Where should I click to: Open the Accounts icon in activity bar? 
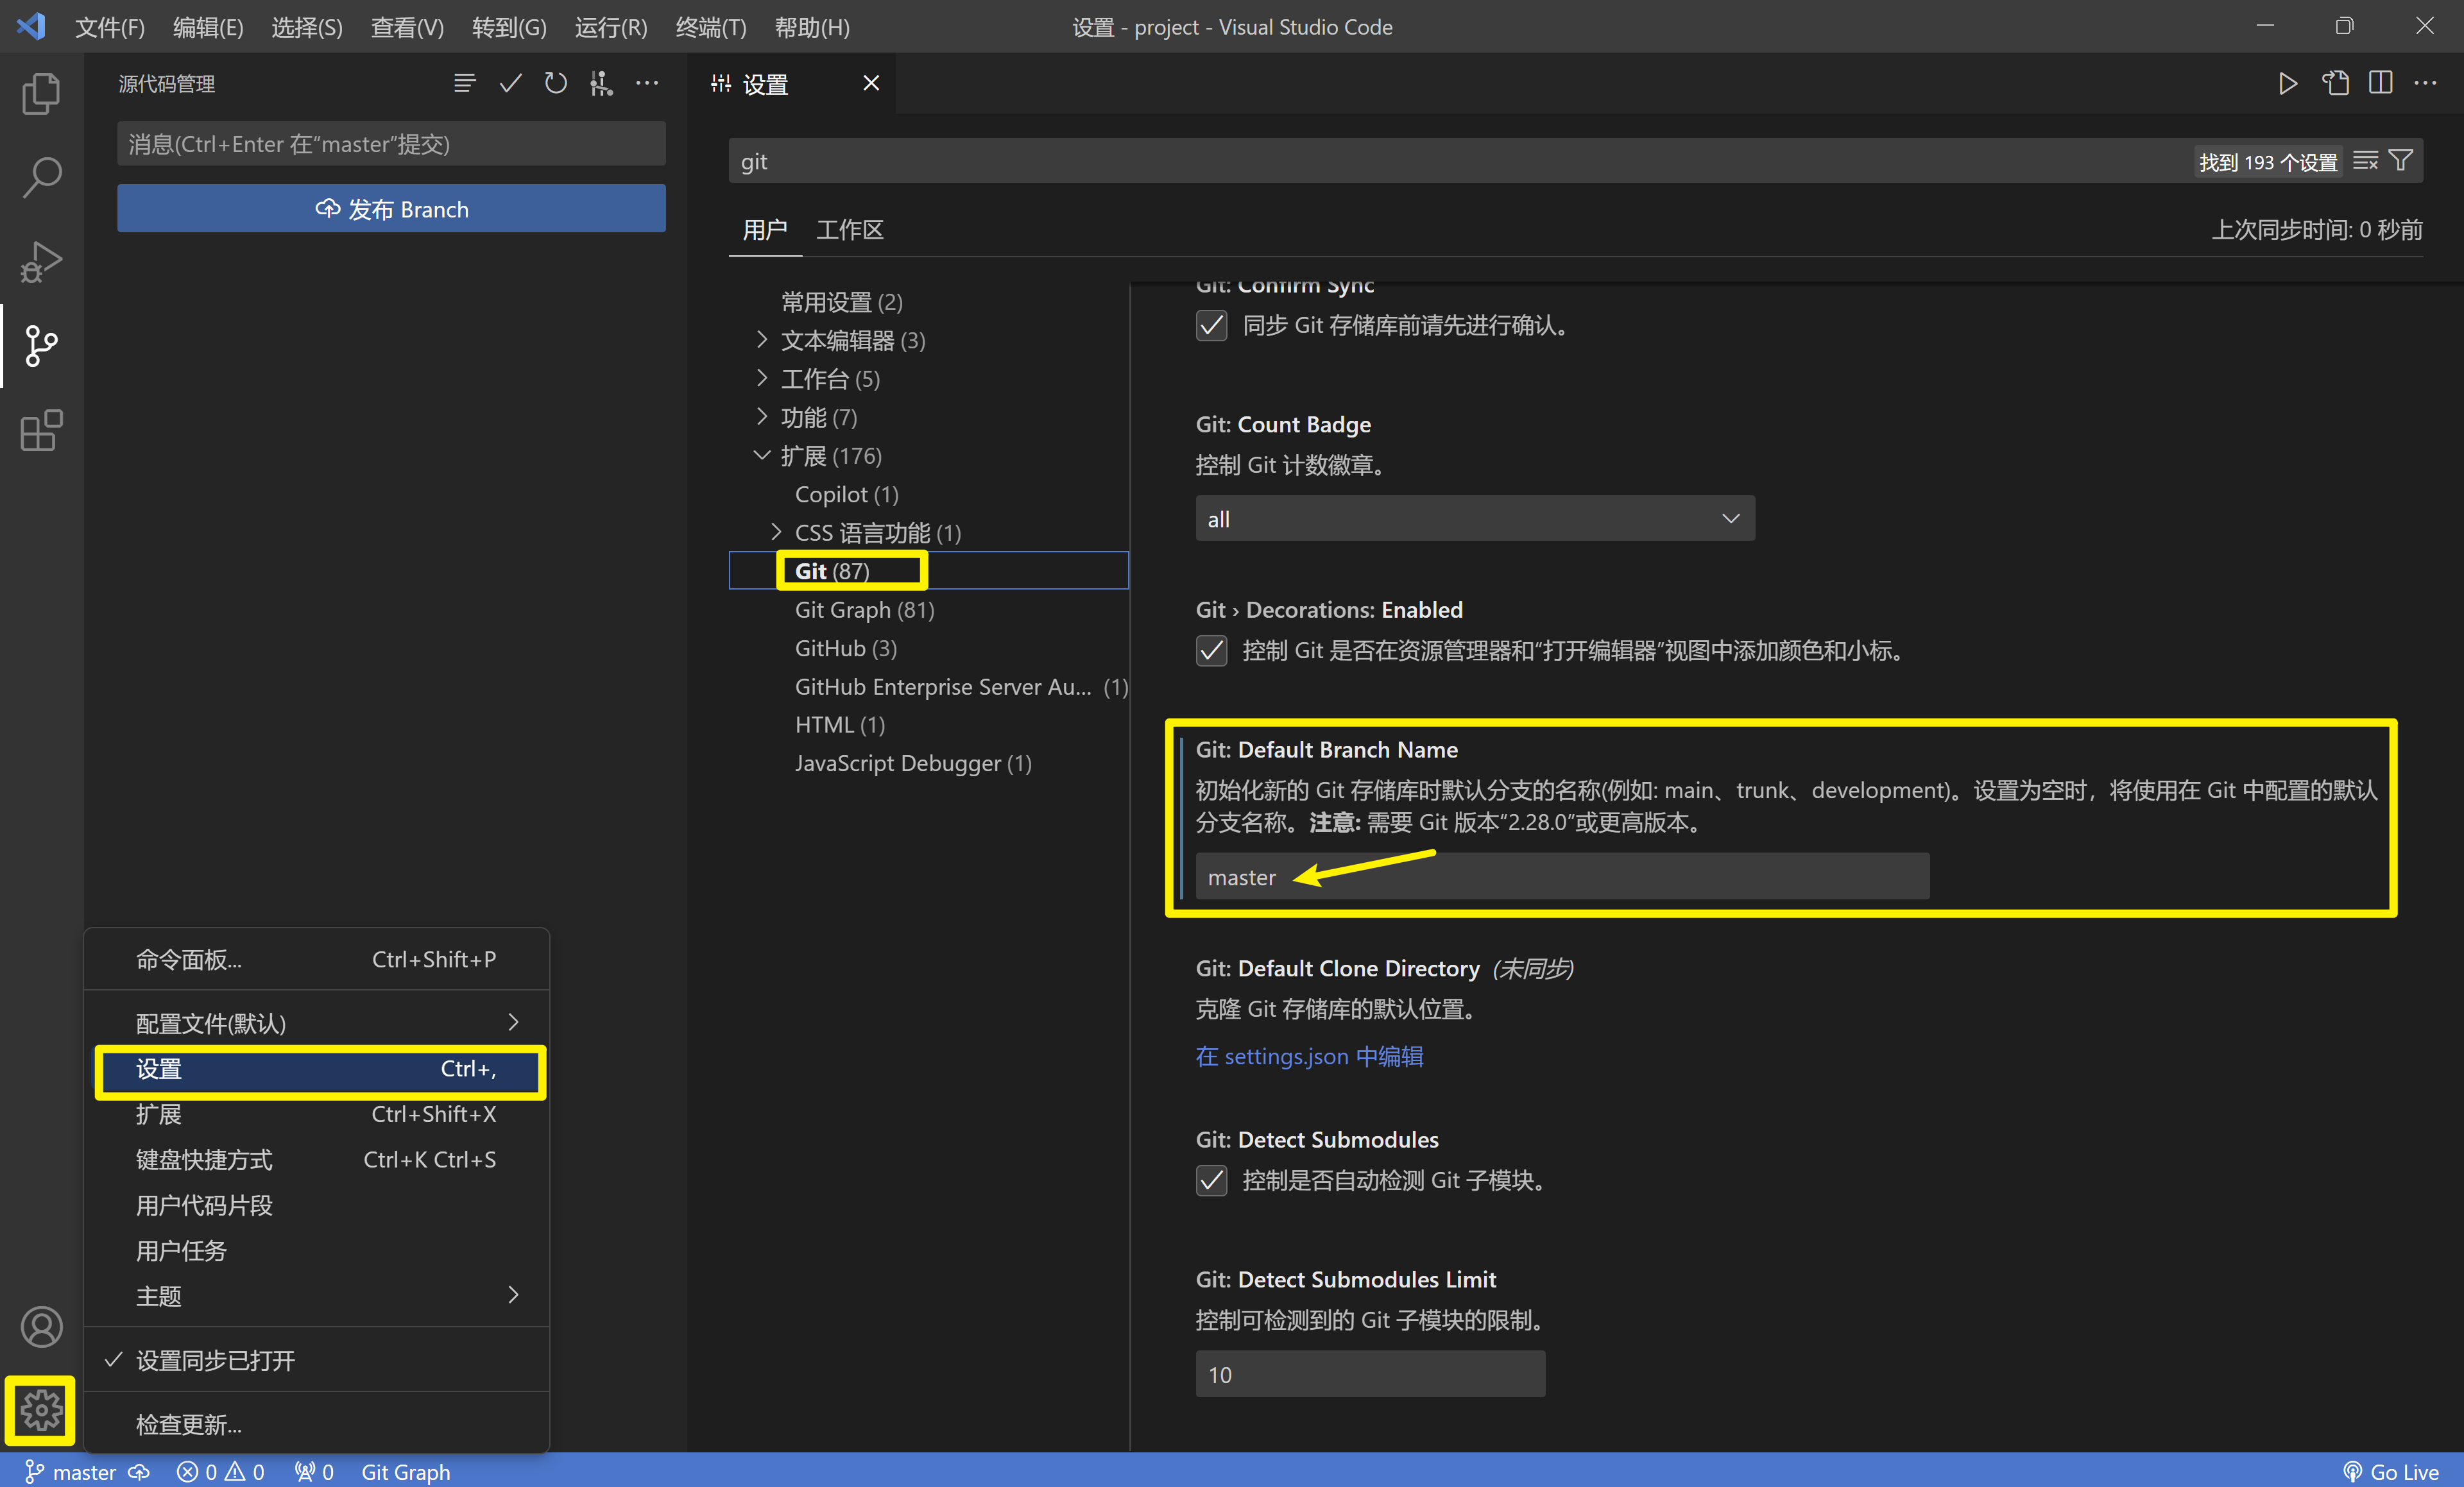[x=41, y=1326]
